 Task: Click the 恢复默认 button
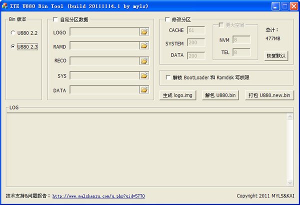coord(276,56)
